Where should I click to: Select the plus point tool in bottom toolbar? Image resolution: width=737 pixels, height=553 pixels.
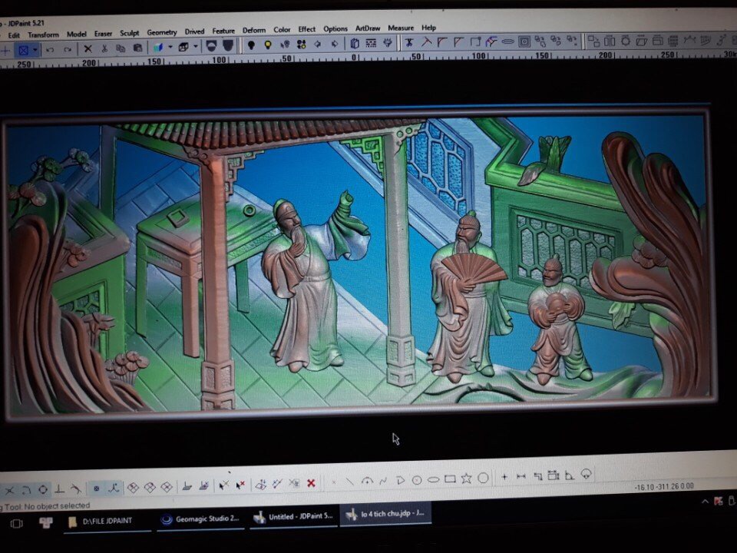[504, 477]
